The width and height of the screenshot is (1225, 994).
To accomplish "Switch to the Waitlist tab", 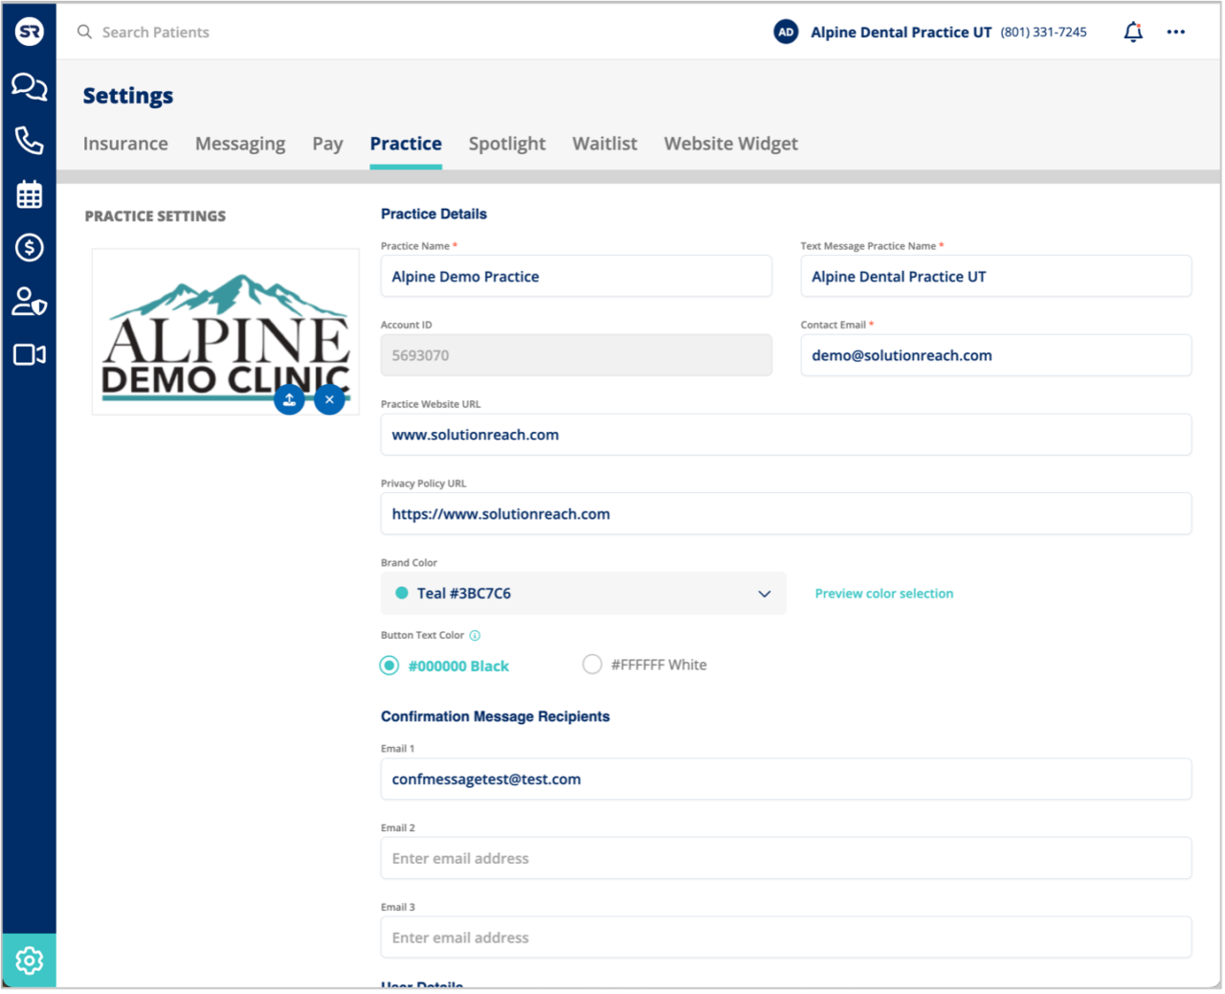I will tap(605, 144).
